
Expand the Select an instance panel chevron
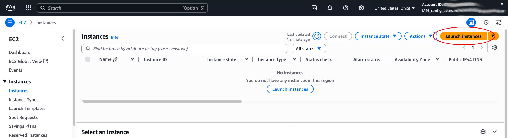pyautogui.click(x=495, y=132)
